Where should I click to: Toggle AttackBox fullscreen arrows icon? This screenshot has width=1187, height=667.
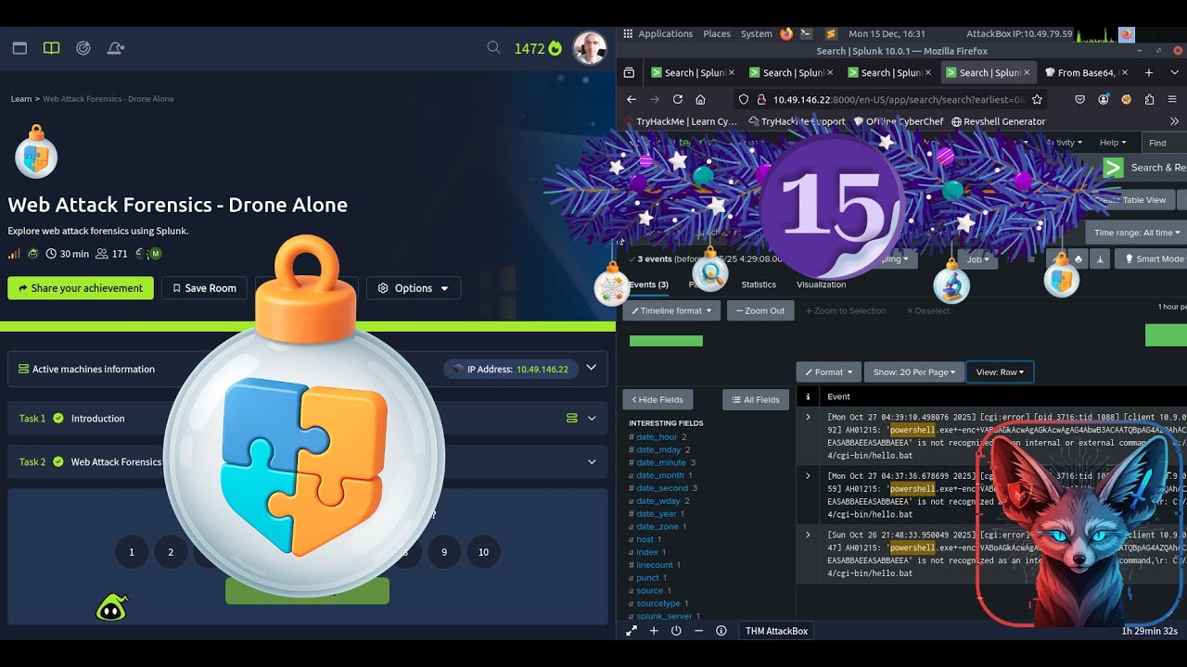coord(632,631)
